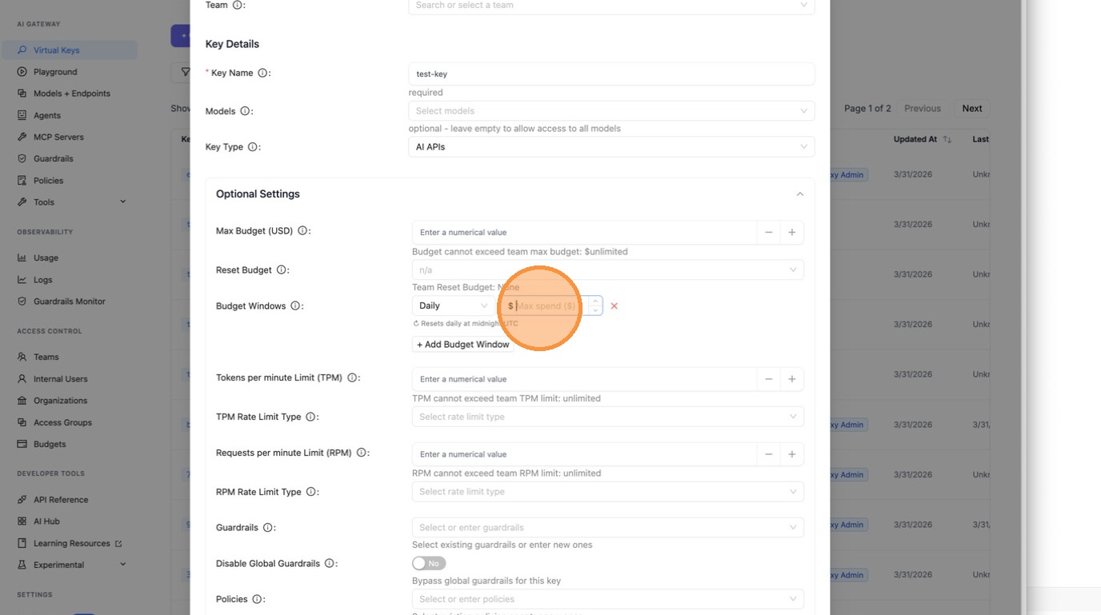Viewport: 1101px width, 615px height.
Task: Click the Add Budget Window button
Action: coord(463,345)
